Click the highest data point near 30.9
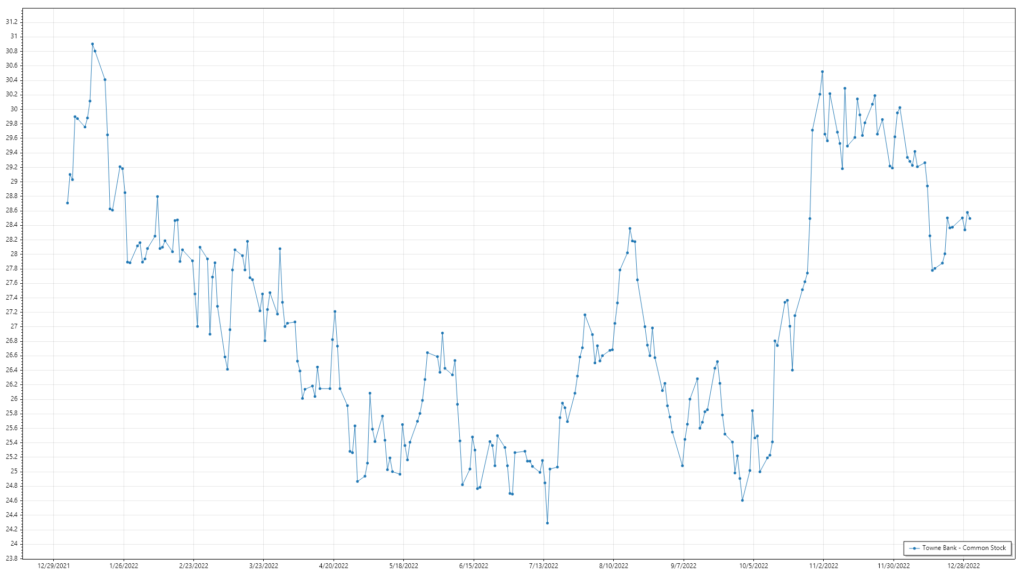This screenshot has height=575, width=1023. (x=92, y=44)
